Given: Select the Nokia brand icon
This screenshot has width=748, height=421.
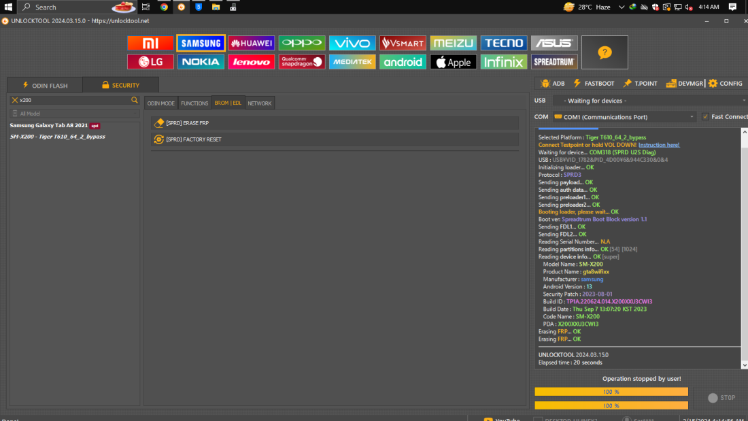Looking at the screenshot, I should click(201, 62).
